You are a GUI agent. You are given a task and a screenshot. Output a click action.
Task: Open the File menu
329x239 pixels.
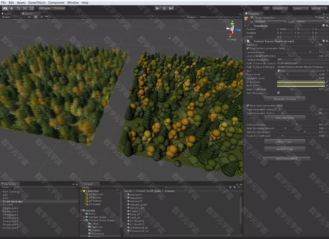pos(3,2)
